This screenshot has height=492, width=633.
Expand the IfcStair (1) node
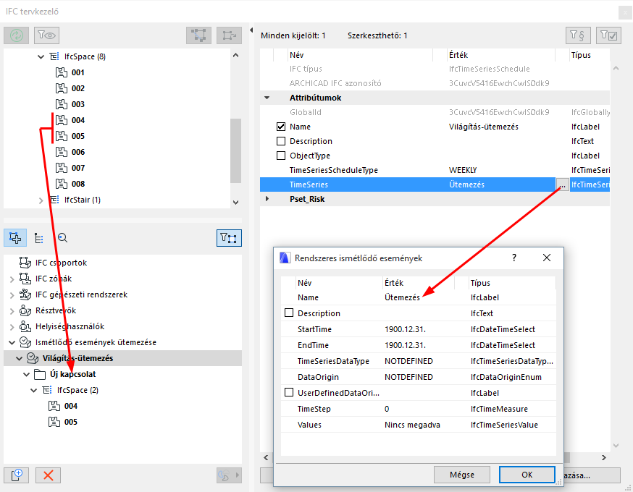coord(41,200)
